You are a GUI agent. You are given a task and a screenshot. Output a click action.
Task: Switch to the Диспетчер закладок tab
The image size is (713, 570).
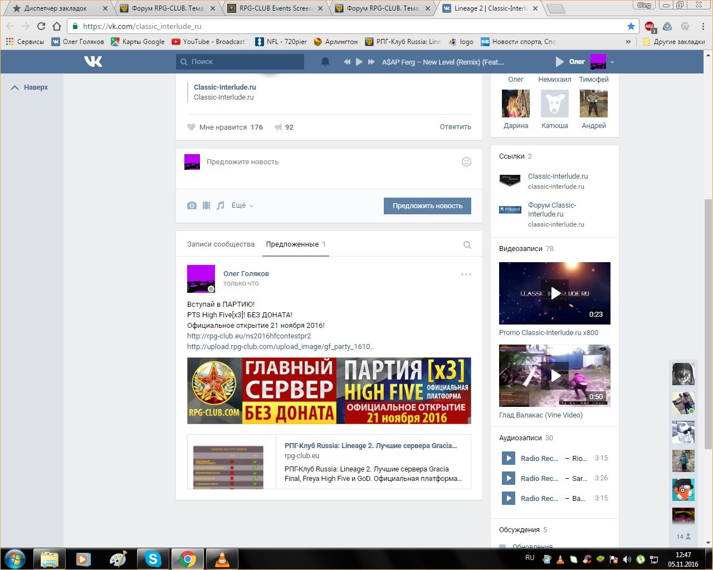pyautogui.click(x=56, y=8)
